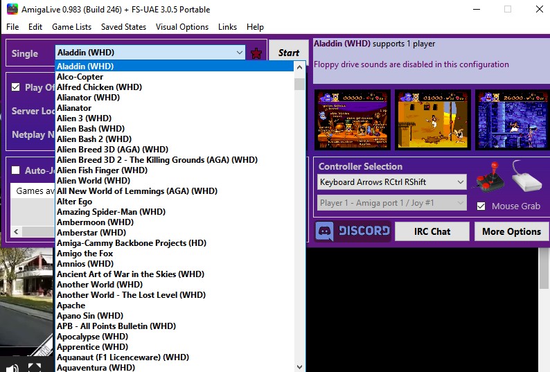
Task: Open the IRC Chat button
Action: point(432,231)
